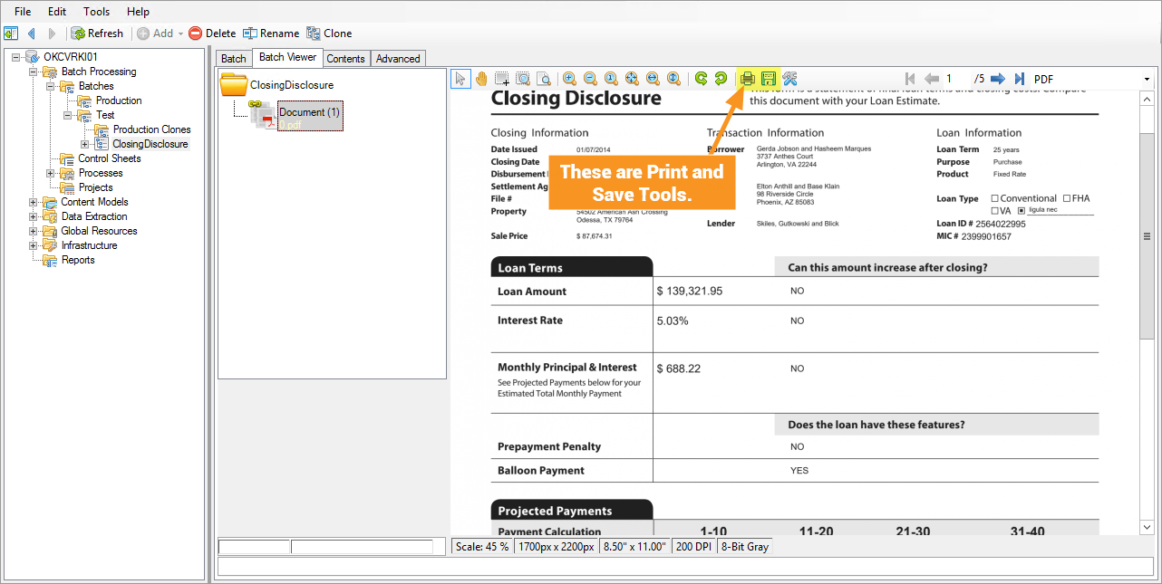Switch to the Batch tab

click(x=234, y=59)
